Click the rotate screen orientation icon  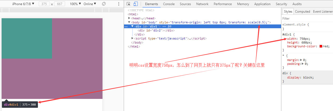pos(104,4)
